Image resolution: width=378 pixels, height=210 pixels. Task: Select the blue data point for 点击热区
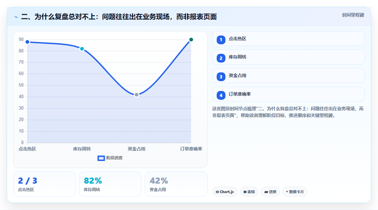[27, 42]
